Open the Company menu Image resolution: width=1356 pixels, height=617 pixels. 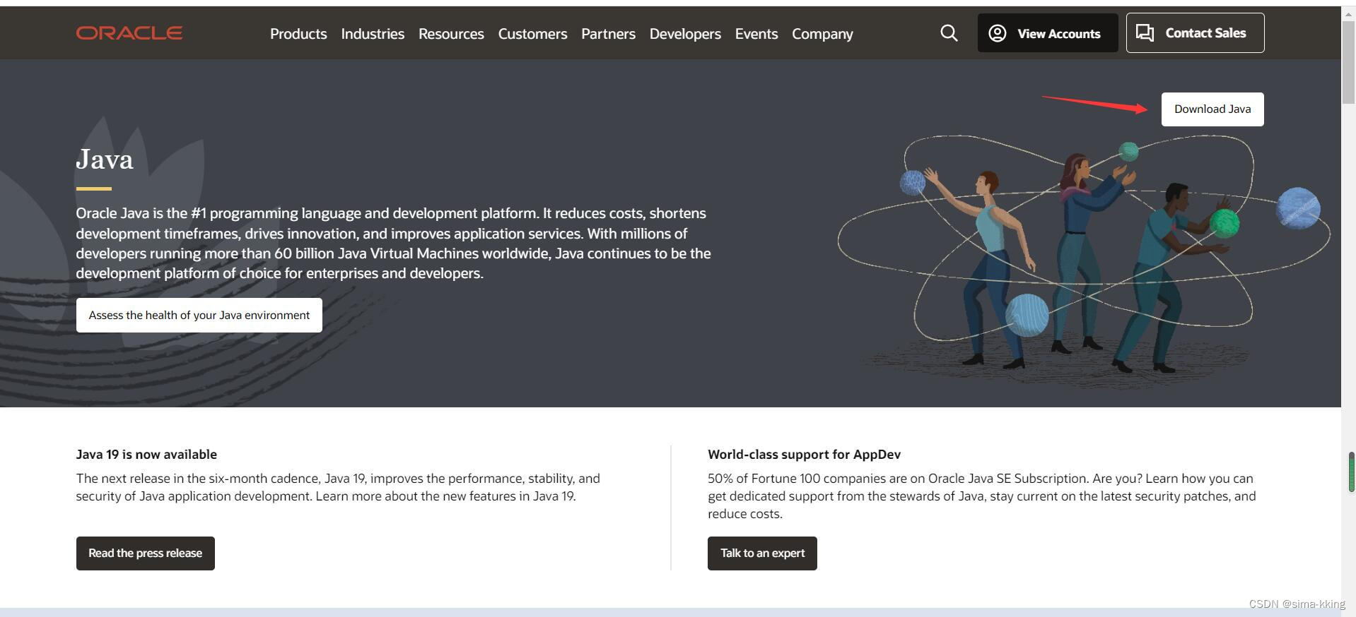(822, 34)
